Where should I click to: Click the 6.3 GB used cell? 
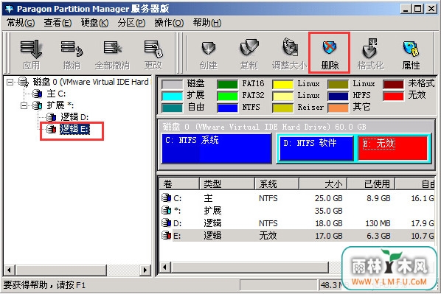click(x=378, y=236)
